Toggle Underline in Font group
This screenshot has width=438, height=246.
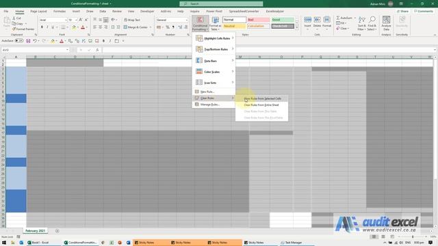click(x=53, y=27)
